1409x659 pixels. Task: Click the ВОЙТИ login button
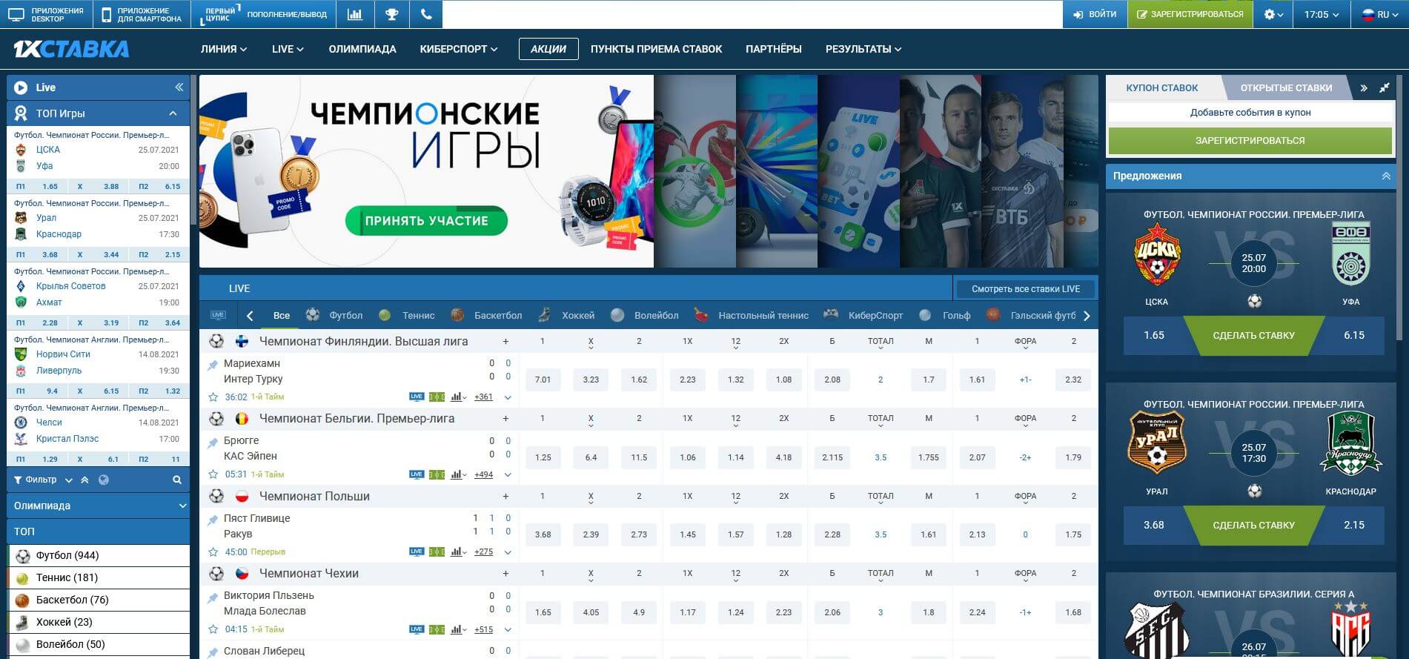[x=1095, y=14]
